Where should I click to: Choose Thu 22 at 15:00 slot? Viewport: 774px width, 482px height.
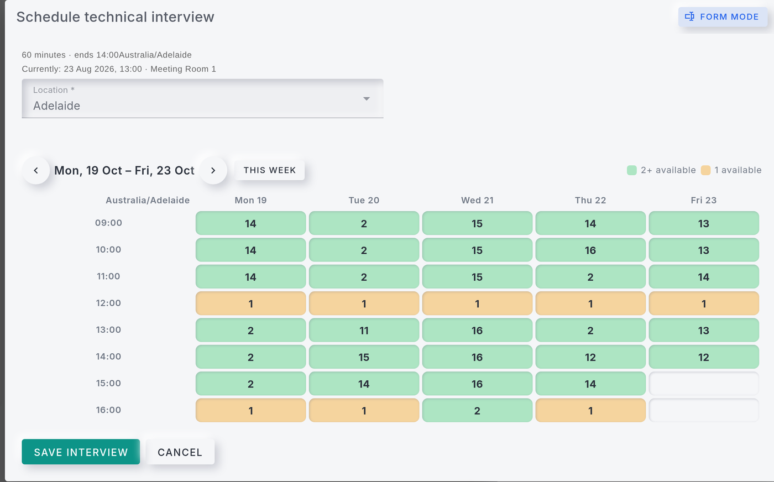[x=590, y=384]
